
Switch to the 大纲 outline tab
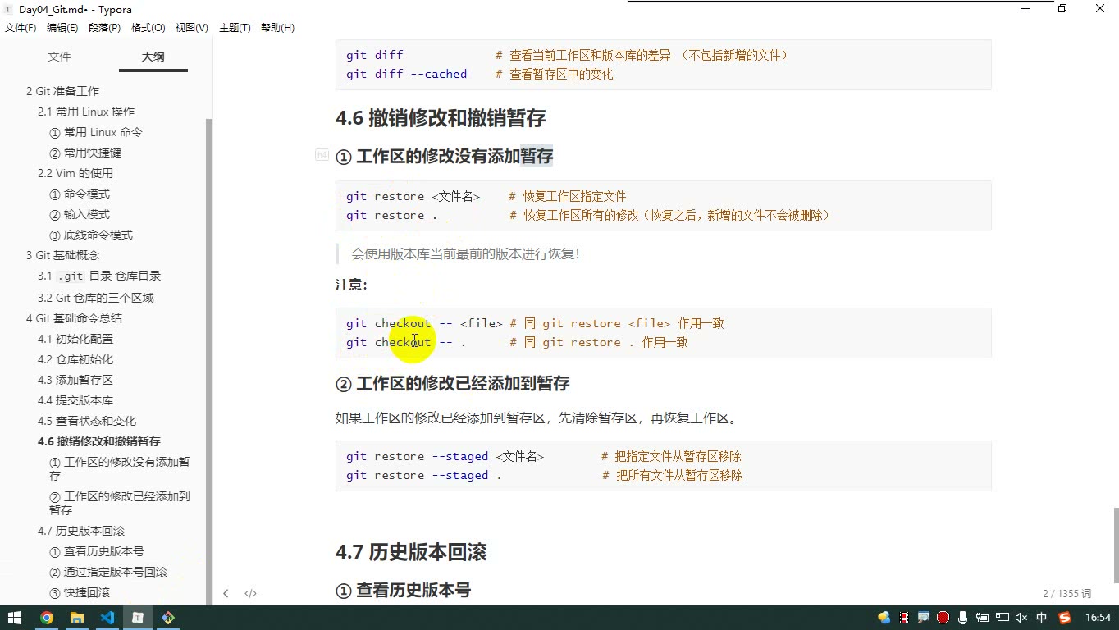153,57
